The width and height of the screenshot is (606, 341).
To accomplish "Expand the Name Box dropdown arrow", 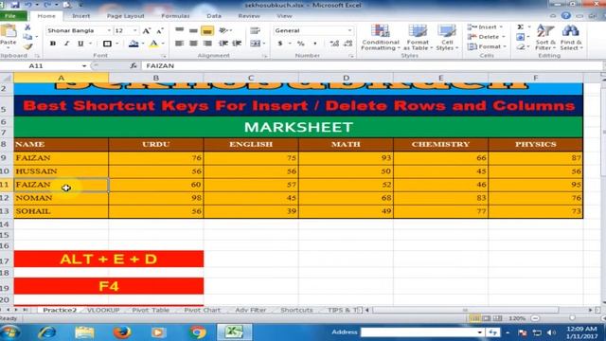I will [x=84, y=66].
